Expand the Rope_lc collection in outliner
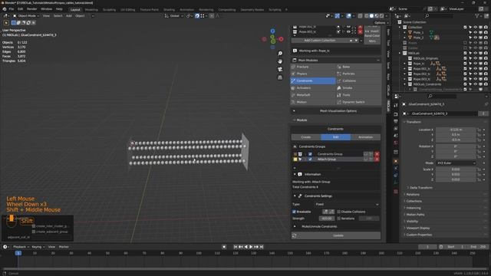This screenshot has height=276, width=491. tap(404, 64)
